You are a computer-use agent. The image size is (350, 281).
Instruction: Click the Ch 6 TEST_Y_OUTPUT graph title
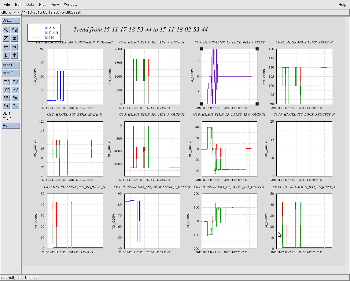coord(152,42)
